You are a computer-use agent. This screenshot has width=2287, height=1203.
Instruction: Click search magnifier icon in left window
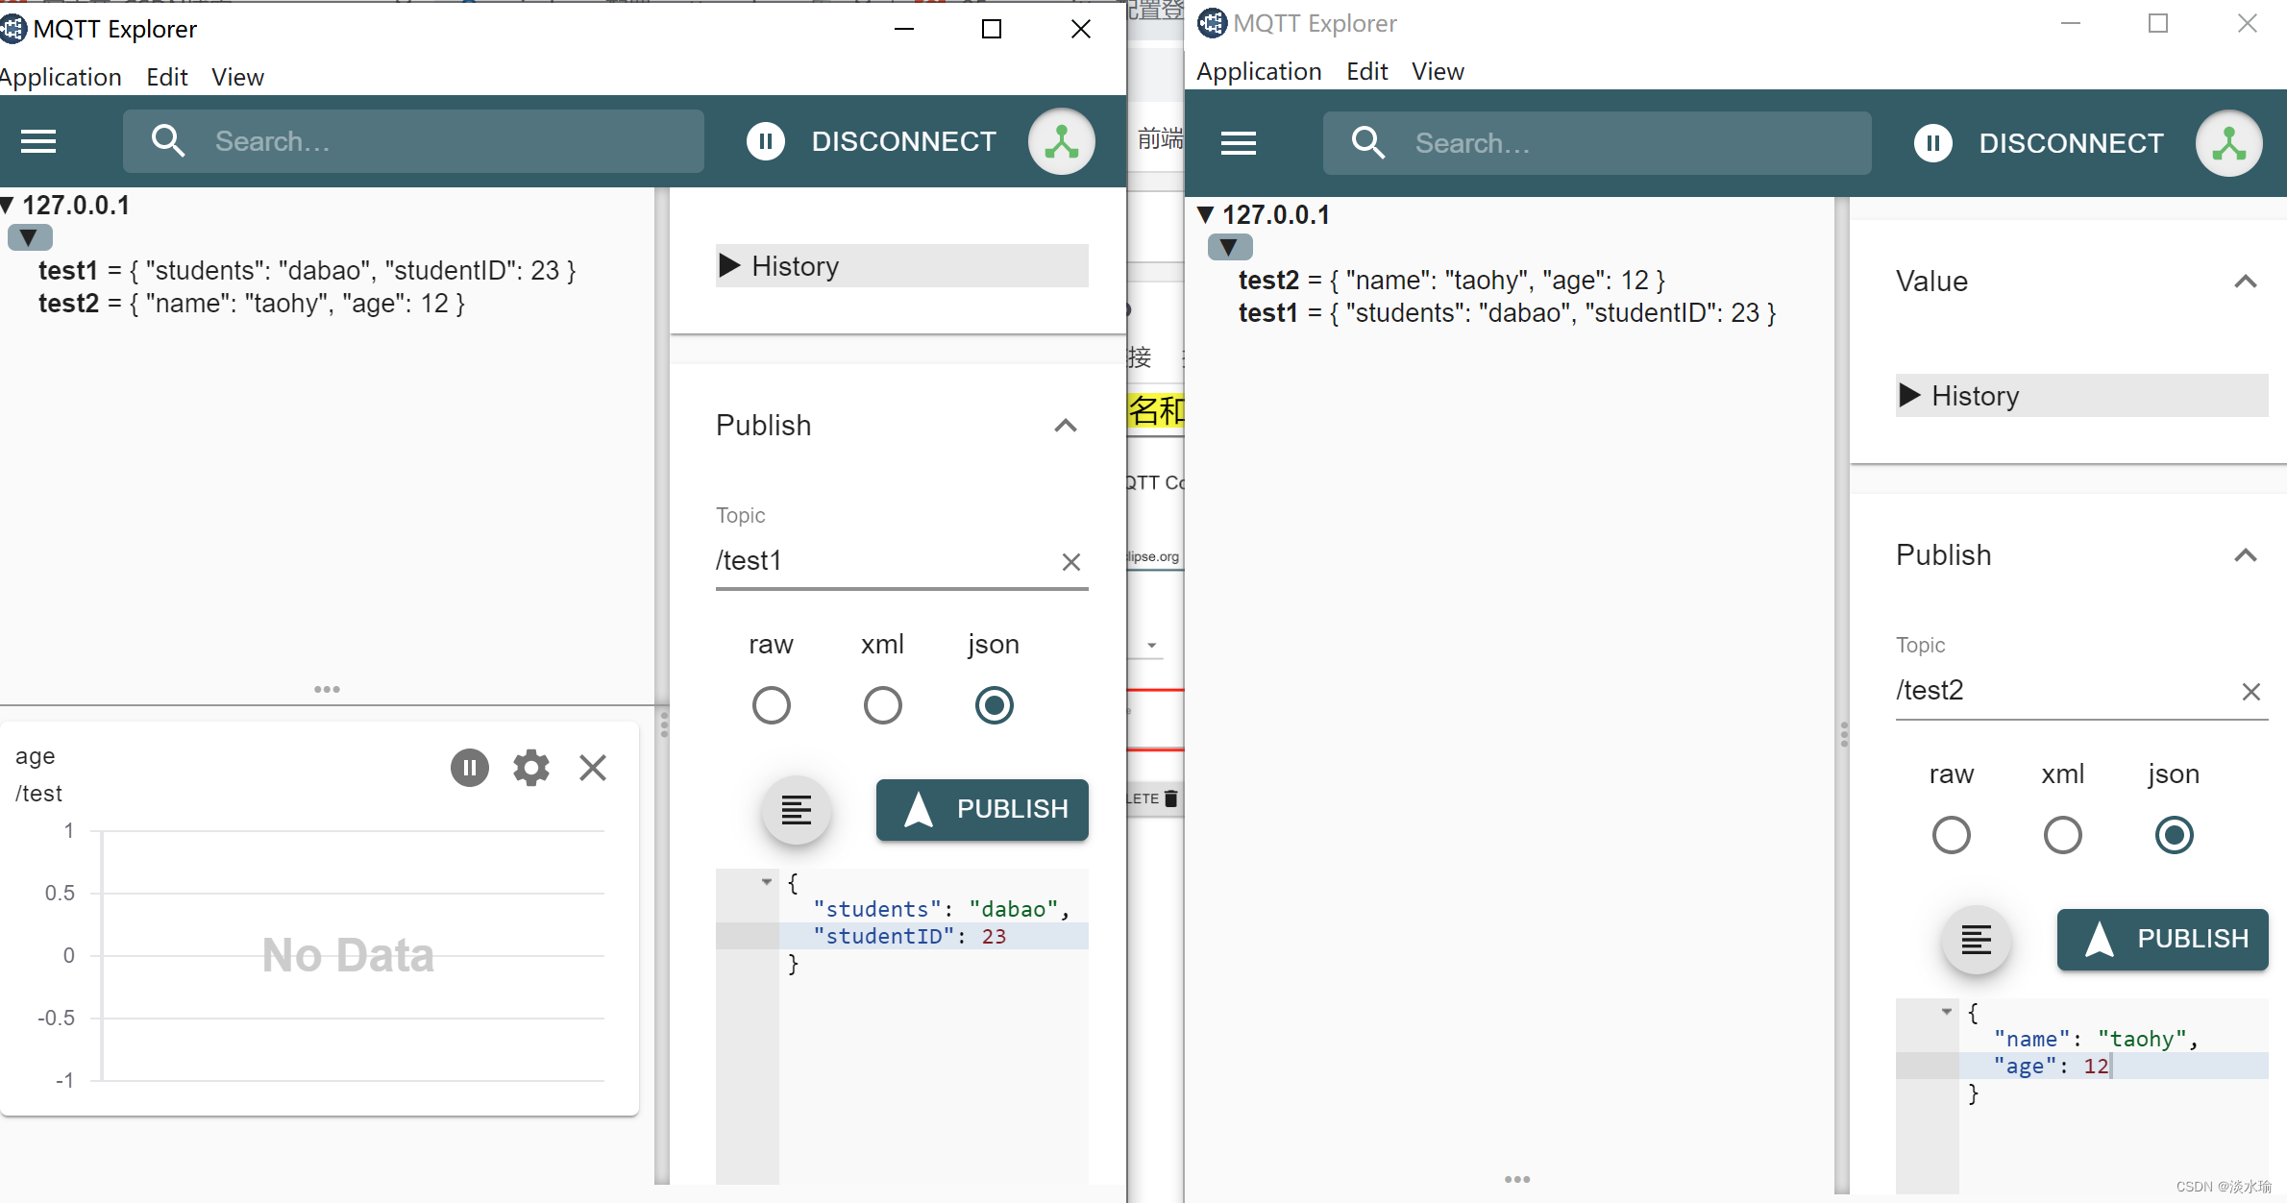[x=168, y=141]
